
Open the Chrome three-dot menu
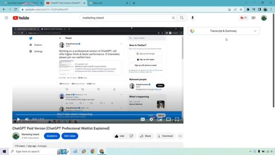(271, 9)
